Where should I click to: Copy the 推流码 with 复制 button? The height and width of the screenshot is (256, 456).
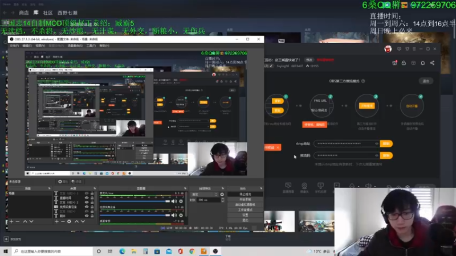coord(386,155)
